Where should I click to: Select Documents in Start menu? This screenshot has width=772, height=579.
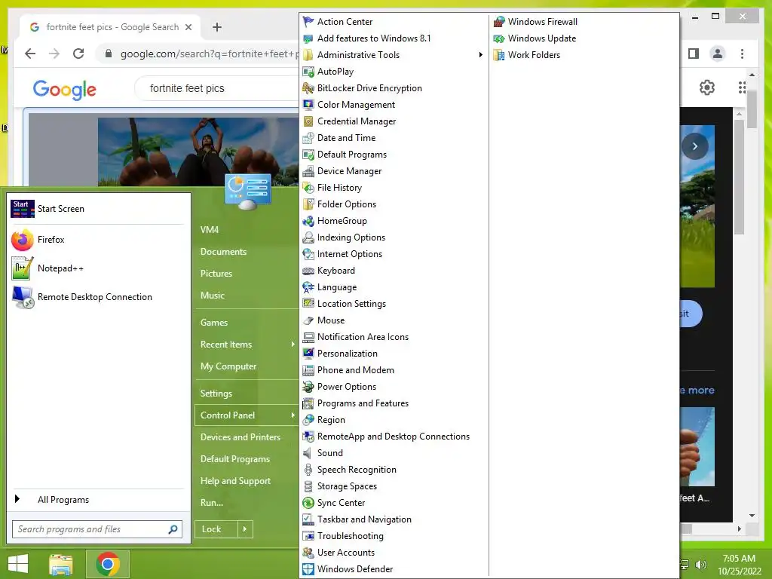pos(223,252)
